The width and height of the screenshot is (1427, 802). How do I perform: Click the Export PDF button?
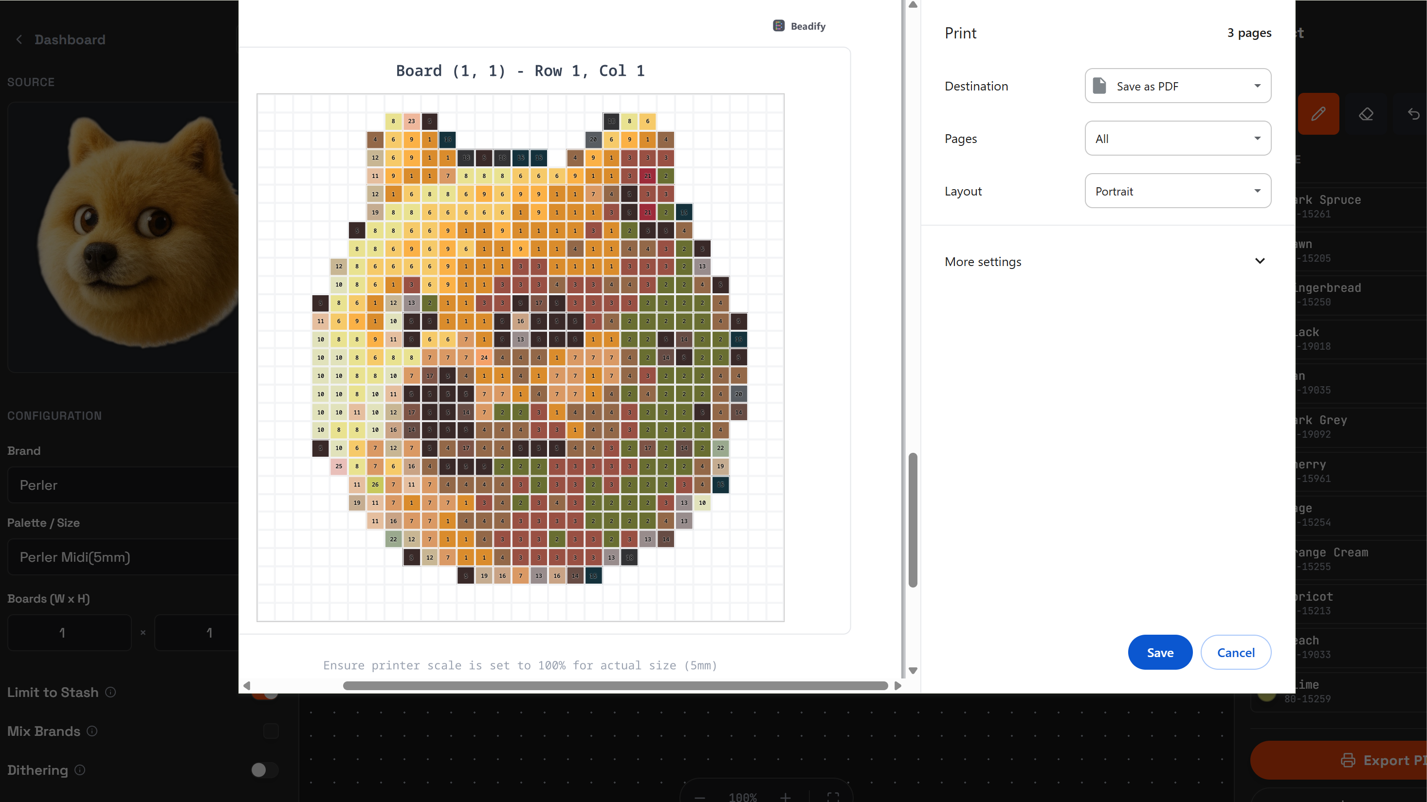pyautogui.click(x=1374, y=760)
